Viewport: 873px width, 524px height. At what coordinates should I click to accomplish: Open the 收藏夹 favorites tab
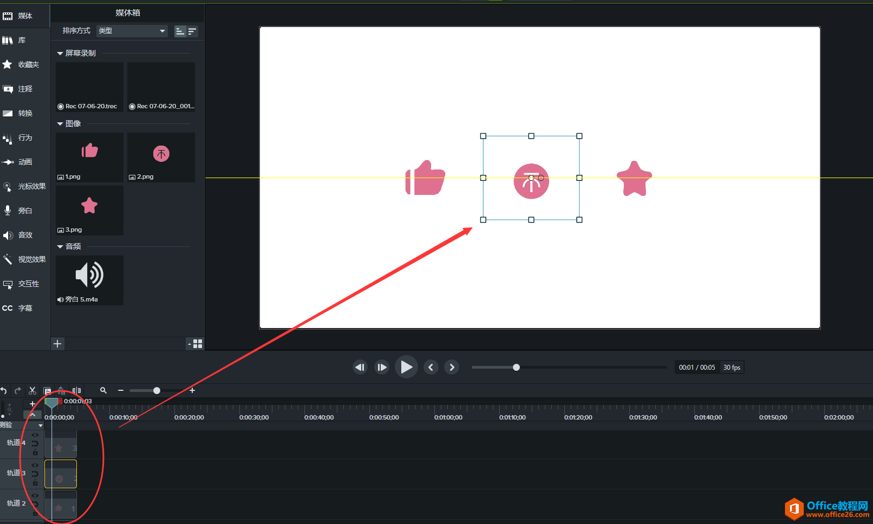coord(25,64)
